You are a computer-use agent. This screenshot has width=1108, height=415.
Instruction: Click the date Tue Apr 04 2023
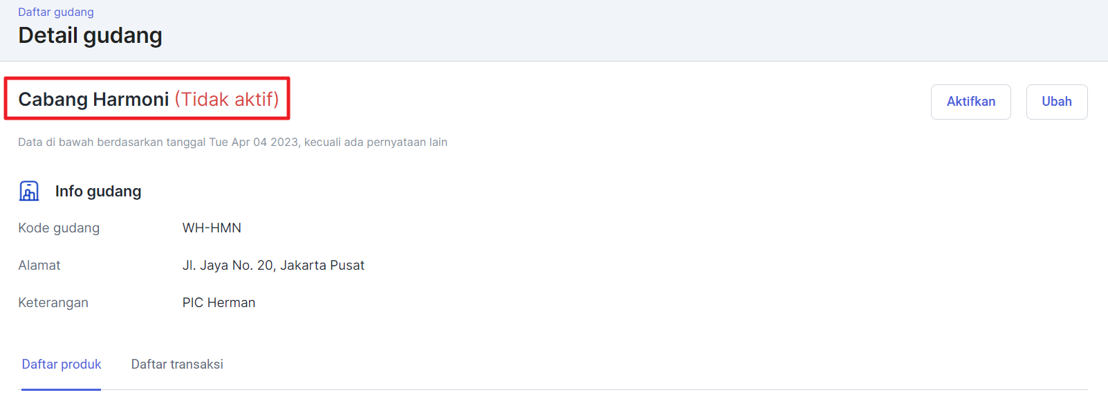click(x=254, y=142)
